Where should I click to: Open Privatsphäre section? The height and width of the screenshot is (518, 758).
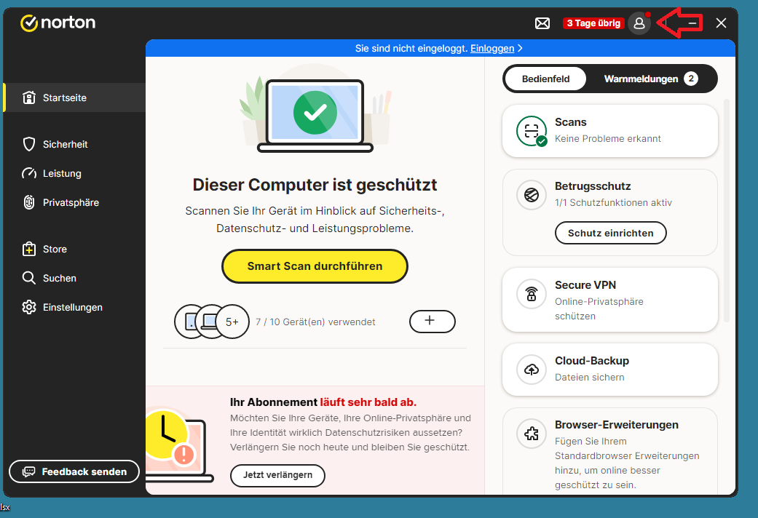coord(71,203)
